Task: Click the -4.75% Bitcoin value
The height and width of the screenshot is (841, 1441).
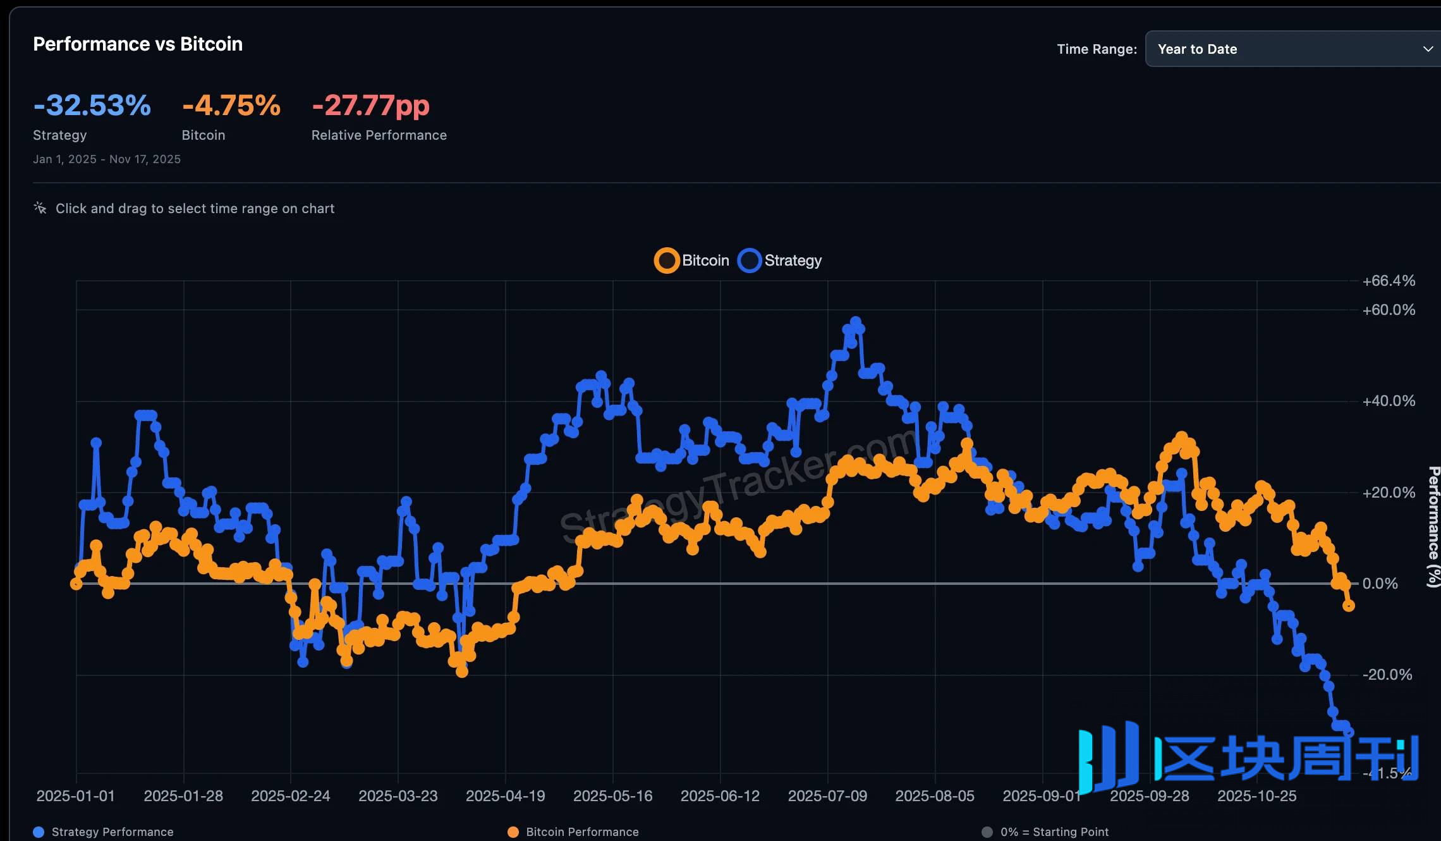Action: pos(231,106)
